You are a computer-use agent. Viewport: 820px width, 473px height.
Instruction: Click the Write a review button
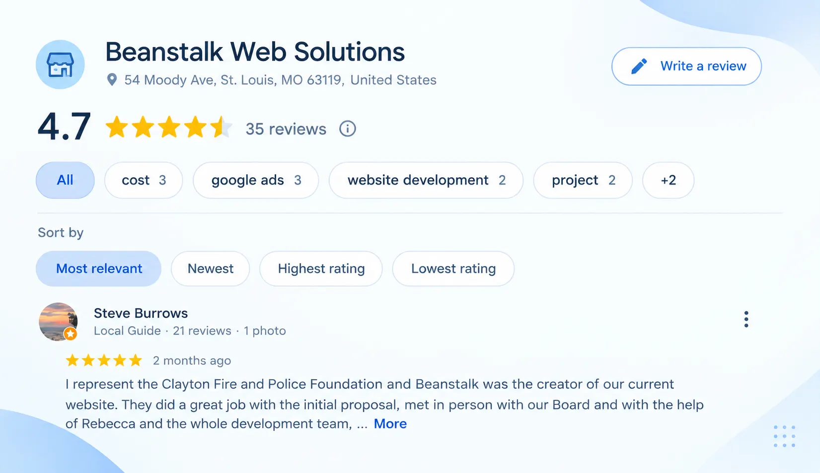686,66
